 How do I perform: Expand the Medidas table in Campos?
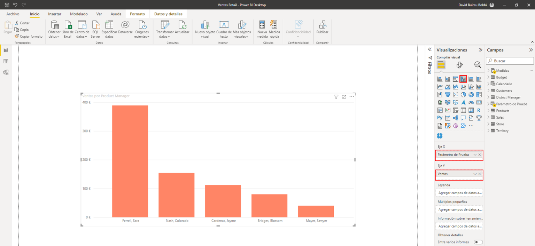point(488,70)
